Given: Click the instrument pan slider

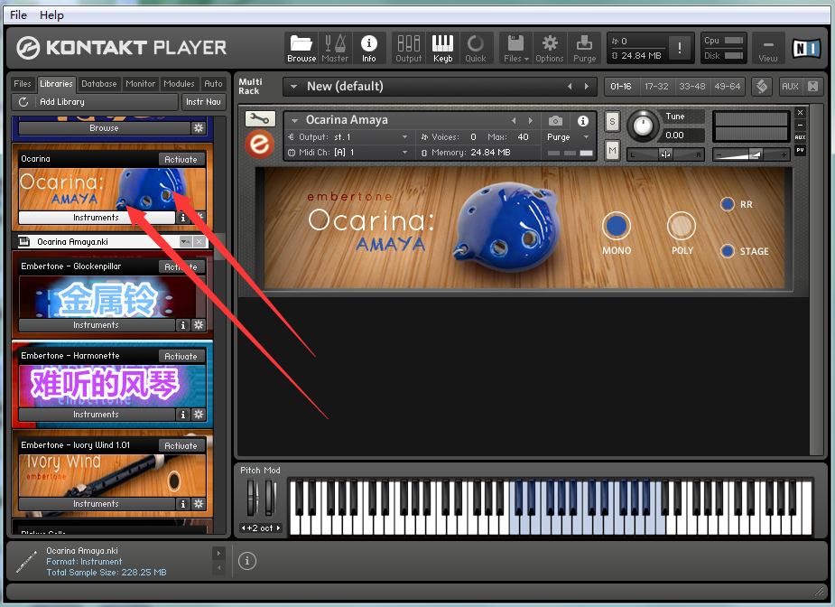Looking at the screenshot, I should click(665, 154).
